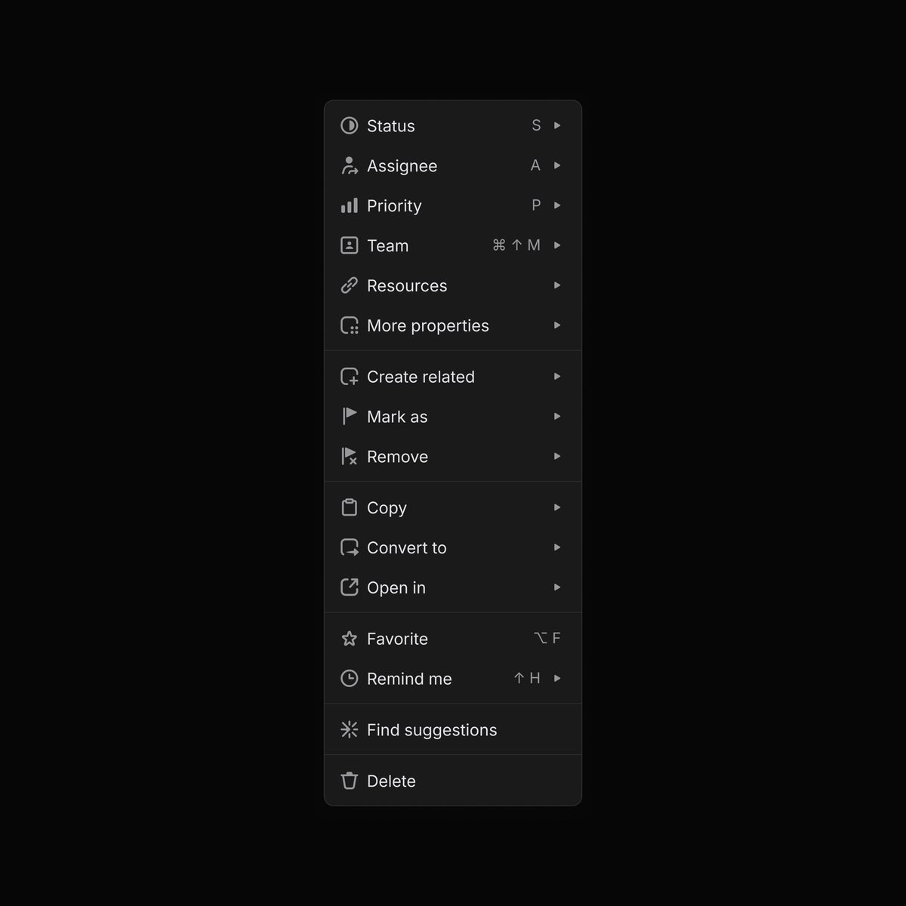Click the Open in external-link icon

[x=349, y=587]
